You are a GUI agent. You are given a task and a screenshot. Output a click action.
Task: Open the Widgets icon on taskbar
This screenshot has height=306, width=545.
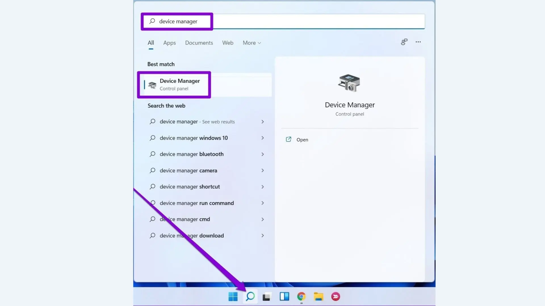tap(284, 297)
